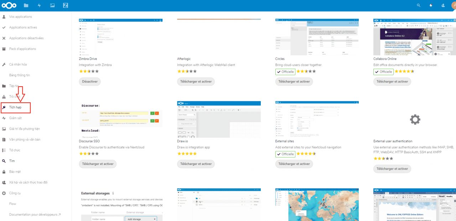Image resolution: width=456 pixels, height=221 pixels.
Task: Open the Zimbra Z icon in the top bar
Action: click(x=66, y=5)
